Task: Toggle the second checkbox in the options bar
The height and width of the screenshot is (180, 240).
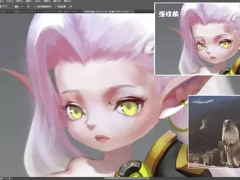Action: pos(55,6)
